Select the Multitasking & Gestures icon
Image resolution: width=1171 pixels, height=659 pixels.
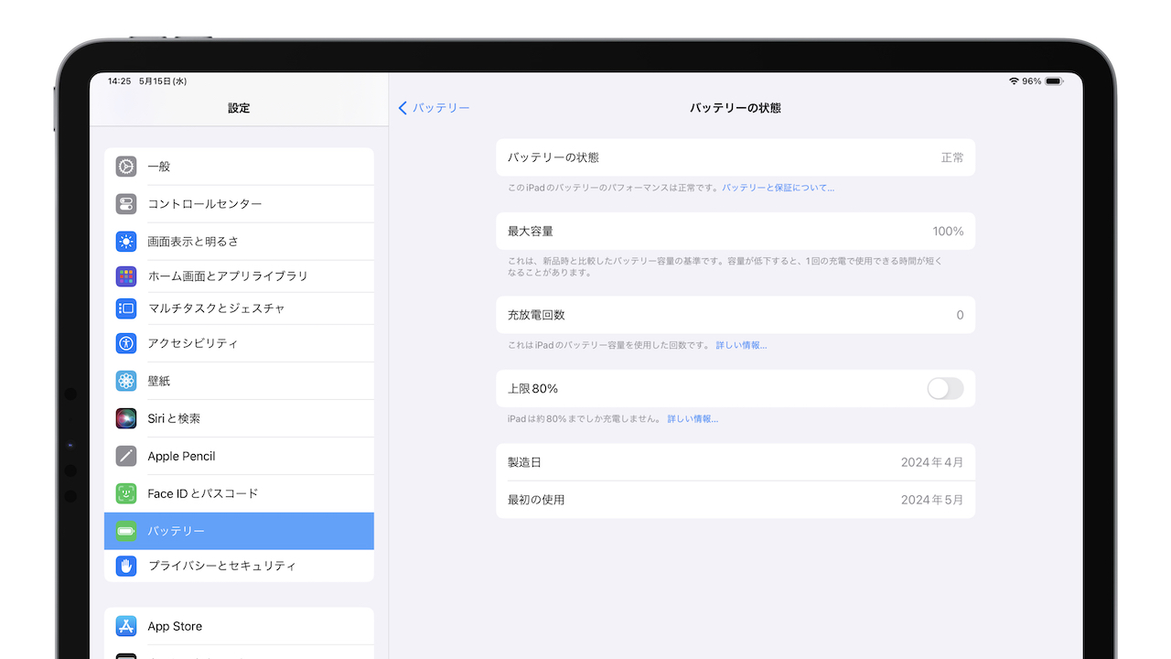click(125, 308)
